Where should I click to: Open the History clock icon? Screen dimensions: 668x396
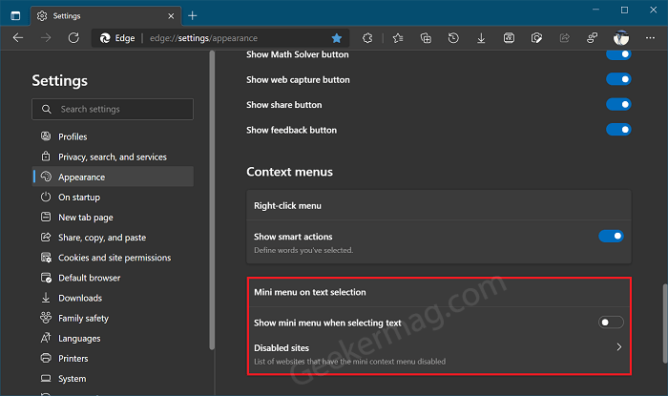click(x=453, y=38)
